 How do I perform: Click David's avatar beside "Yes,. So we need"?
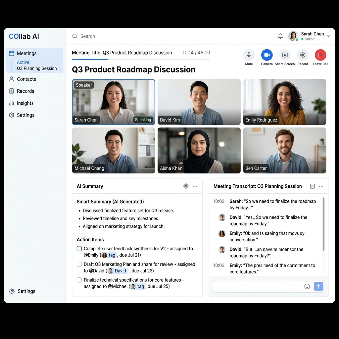(222, 218)
